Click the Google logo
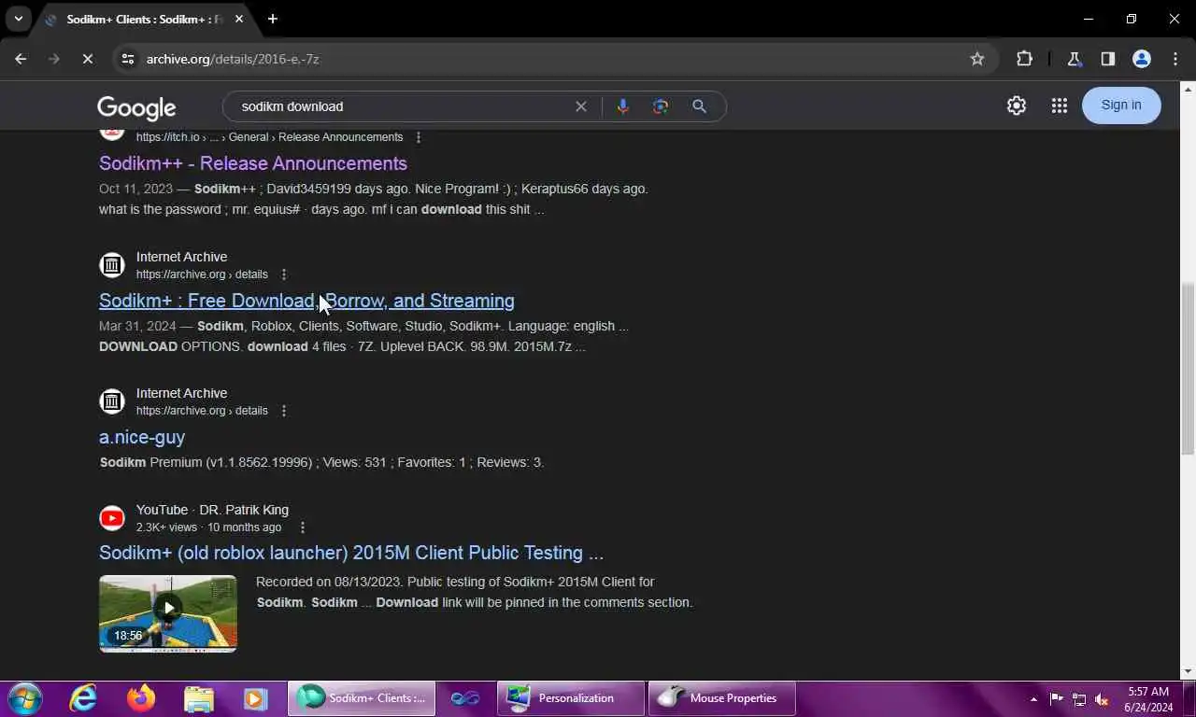This screenshot has height=717, width=1196. pos(136,108)
